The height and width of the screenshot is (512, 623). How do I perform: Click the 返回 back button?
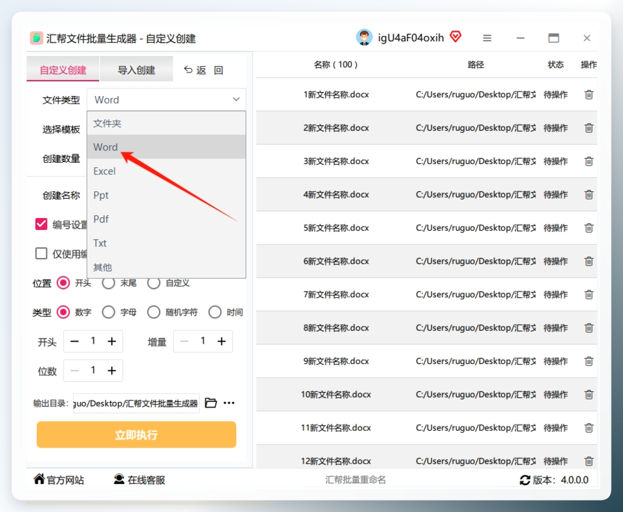[203, 71]
